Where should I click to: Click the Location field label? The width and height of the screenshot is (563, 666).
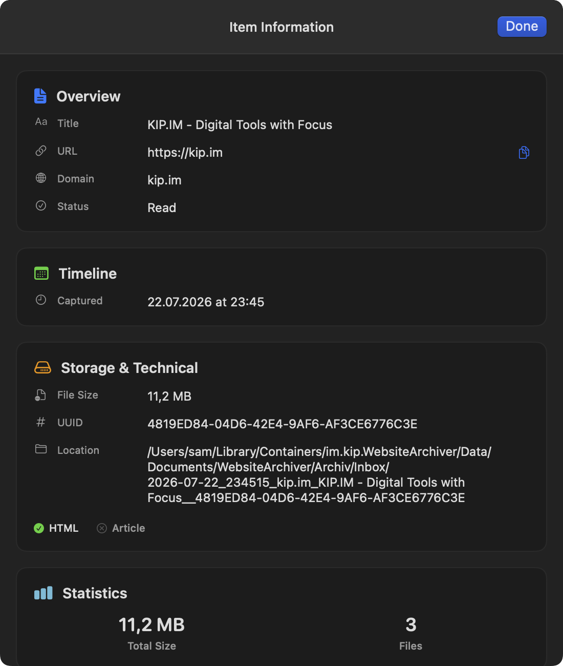78,450
